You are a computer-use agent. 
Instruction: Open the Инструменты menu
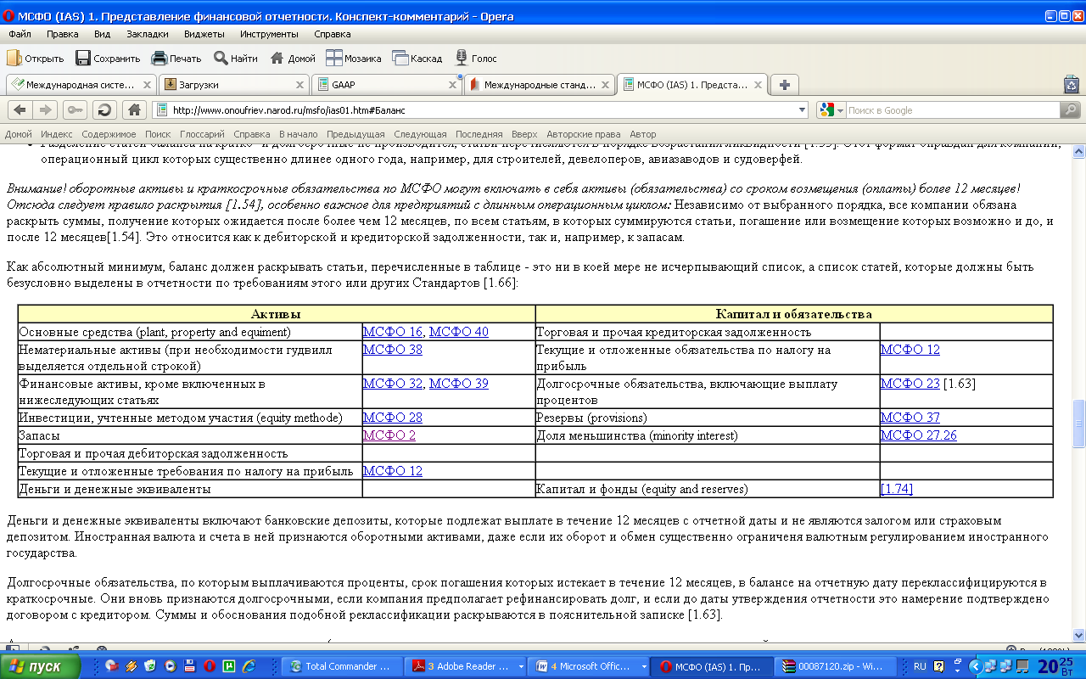pyautogui.click(x=269, y=34)
